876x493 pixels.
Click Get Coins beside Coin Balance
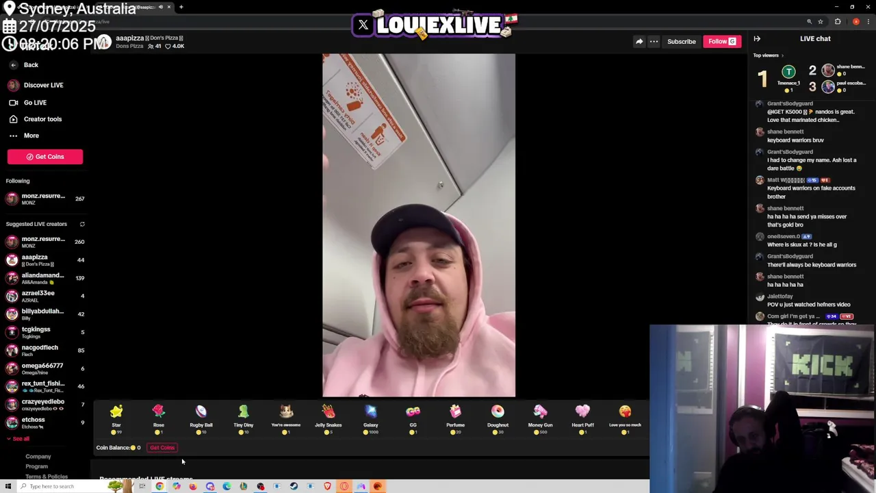[x=162, y=448]
